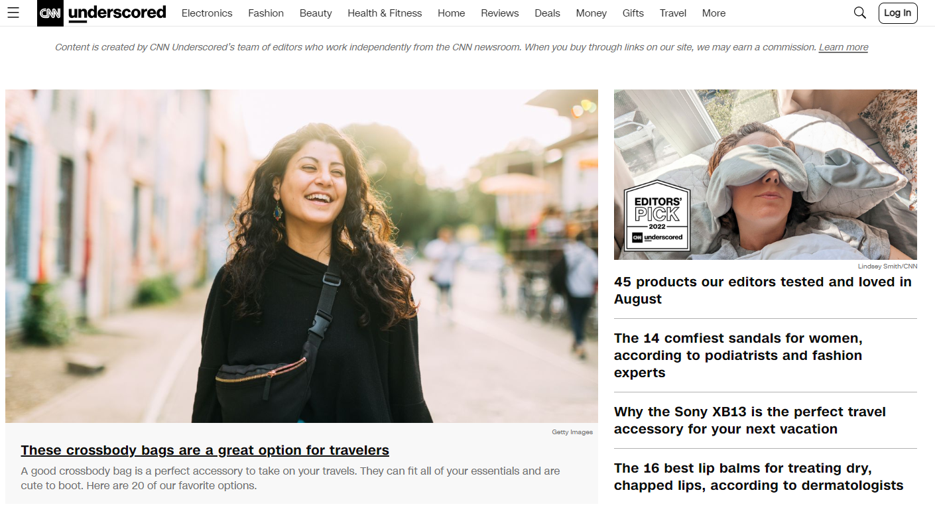The image size is (935, 527).
Task: Read the 45 products editors tested article
Action: click(763, 290)
